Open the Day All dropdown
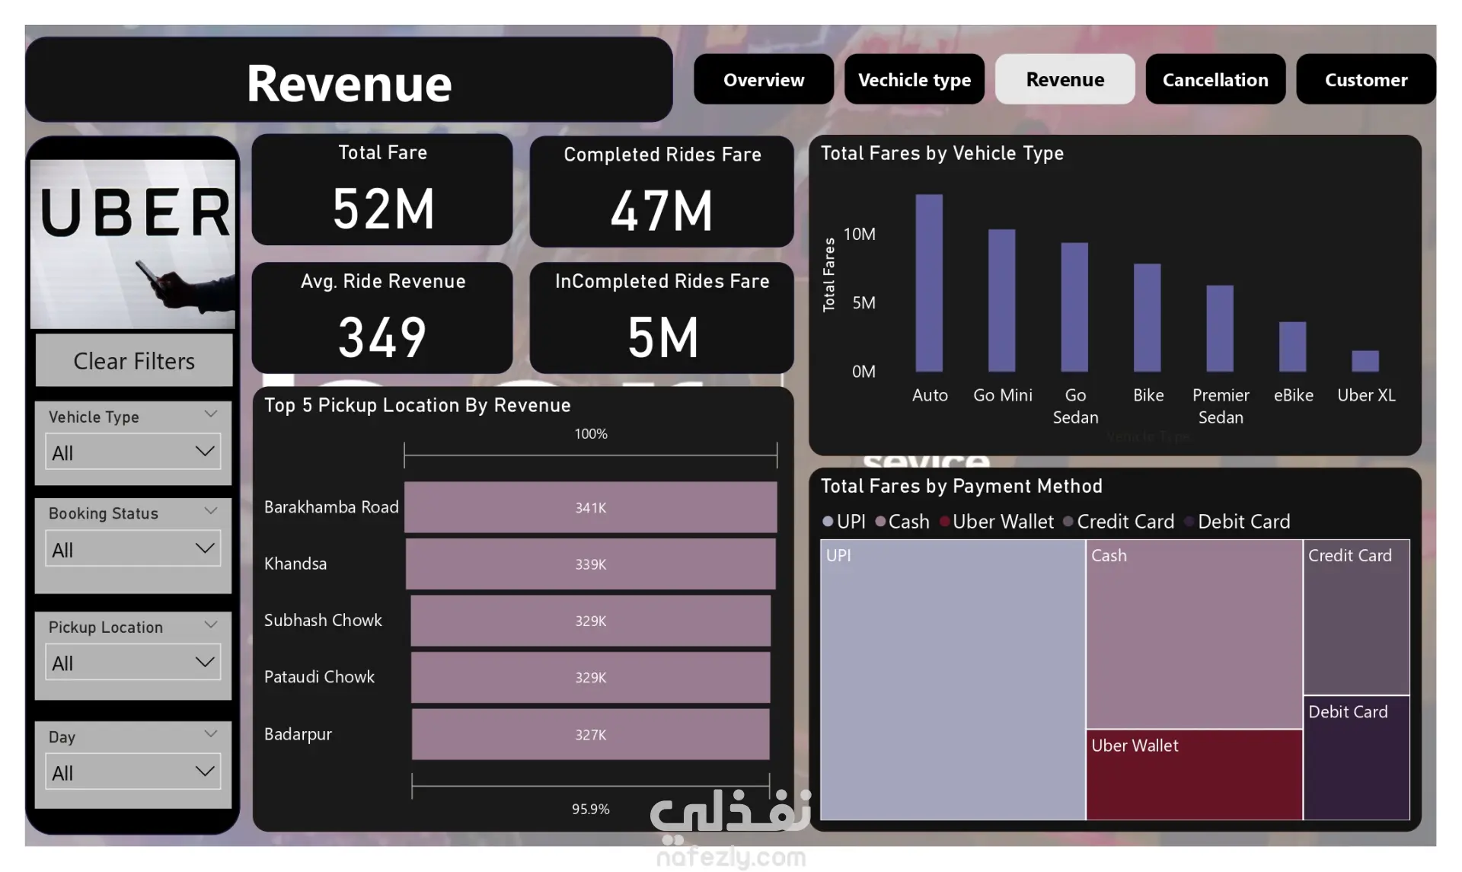 (132, 772)
